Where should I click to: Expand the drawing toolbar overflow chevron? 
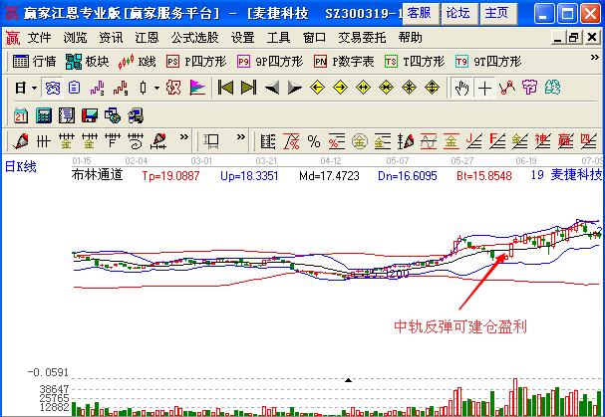pyautogui.click(x=182, y=139)
